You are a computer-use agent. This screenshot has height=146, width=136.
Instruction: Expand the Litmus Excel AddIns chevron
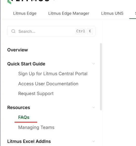pyautogui.click(x=93, y=141)
